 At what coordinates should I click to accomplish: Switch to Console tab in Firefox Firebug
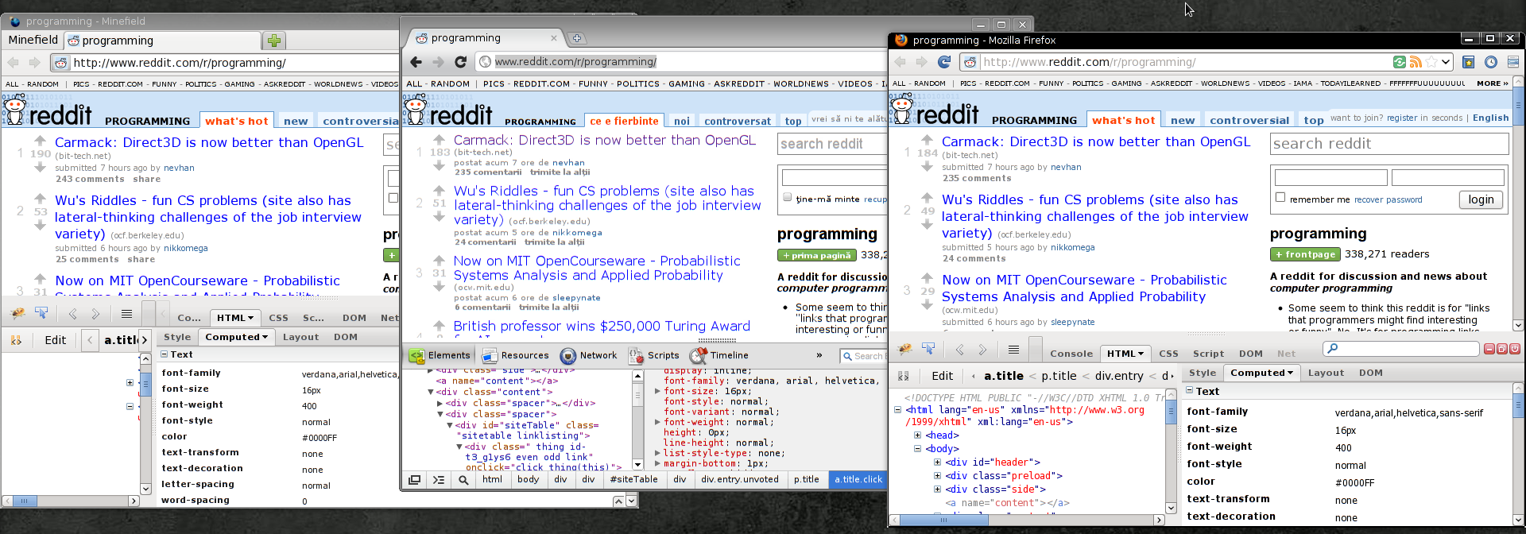pyautogui.click(x=1071, y=354)
